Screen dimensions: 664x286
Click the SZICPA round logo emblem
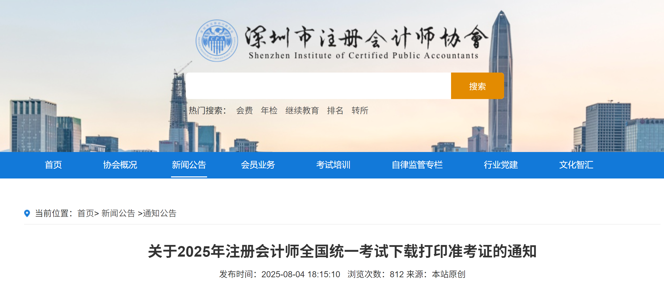[x=217, y=41]
